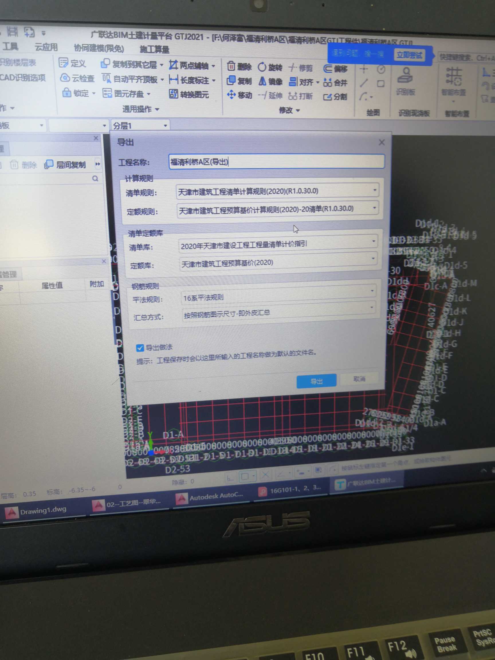Click the 取消 cancel button
495x660 pixels.
tap(359, 379)
